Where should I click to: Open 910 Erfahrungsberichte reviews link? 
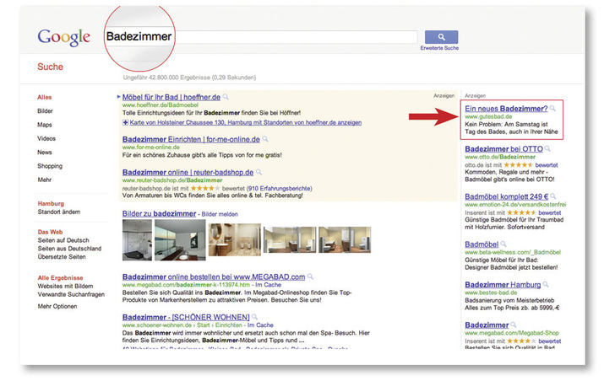pyautogui.click(x=280, y=188)
